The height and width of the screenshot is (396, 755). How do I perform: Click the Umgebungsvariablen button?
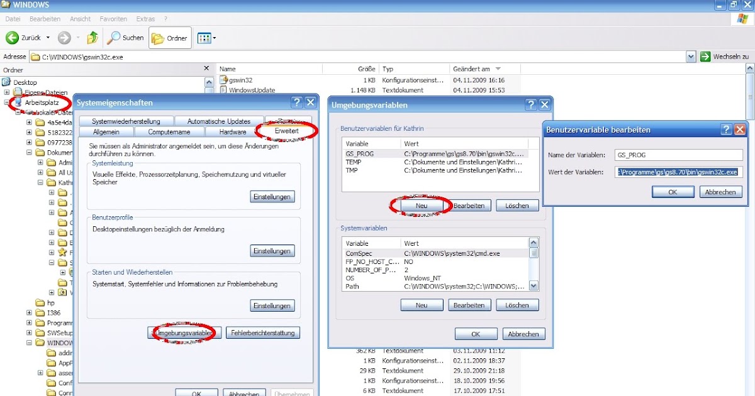pos(185,333)
